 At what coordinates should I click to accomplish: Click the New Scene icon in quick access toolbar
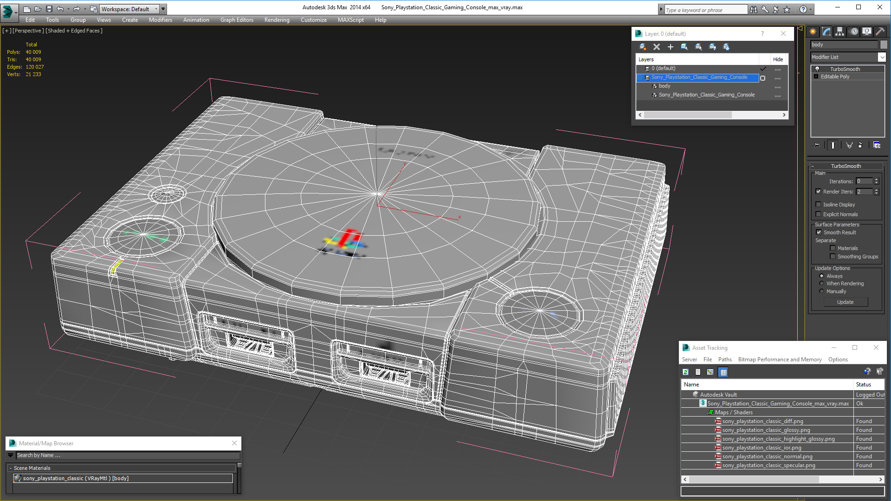[26, 9]
